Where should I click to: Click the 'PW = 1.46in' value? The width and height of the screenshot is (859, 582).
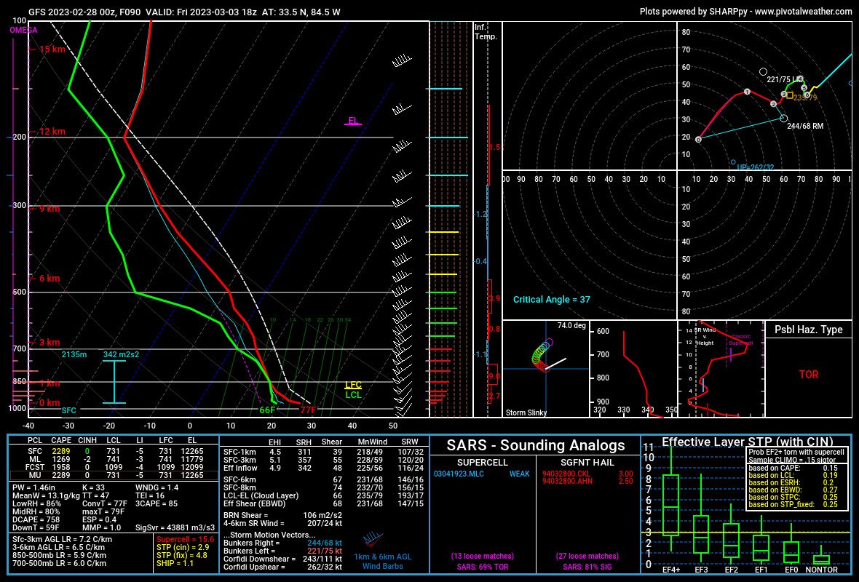click(x=34, y=487)
